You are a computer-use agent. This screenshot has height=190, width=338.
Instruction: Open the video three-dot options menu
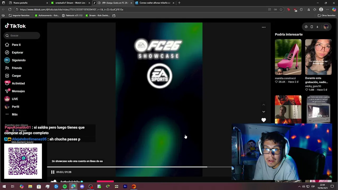point(264,27)
